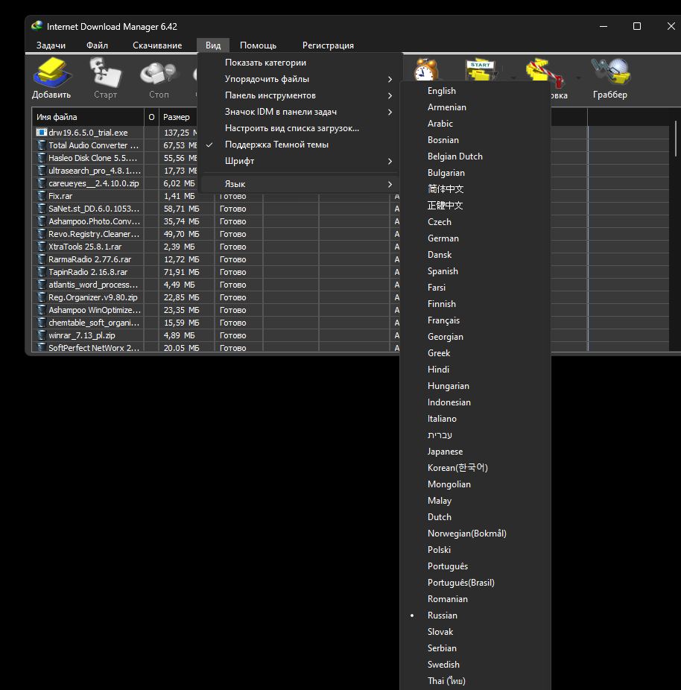Viewport: 681px width, 690px height.
Task: Click the archive icon of SaNet.st_DD.6.0.1053
Action: 42,208
